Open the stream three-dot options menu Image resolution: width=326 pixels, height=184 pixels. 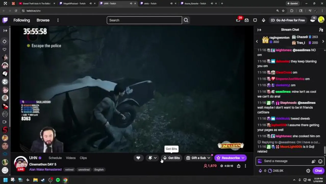click(x=245, y=166)
